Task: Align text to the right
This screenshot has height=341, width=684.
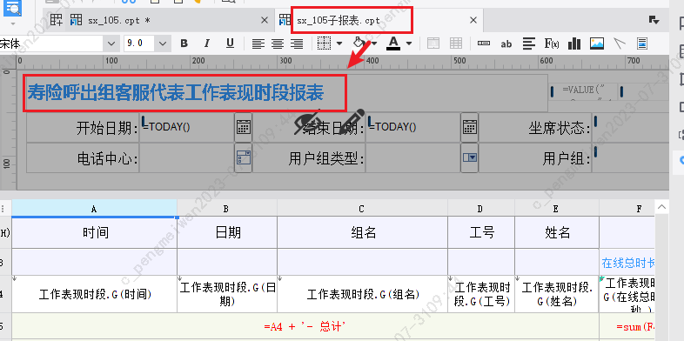Action: (x=297, y=43)
